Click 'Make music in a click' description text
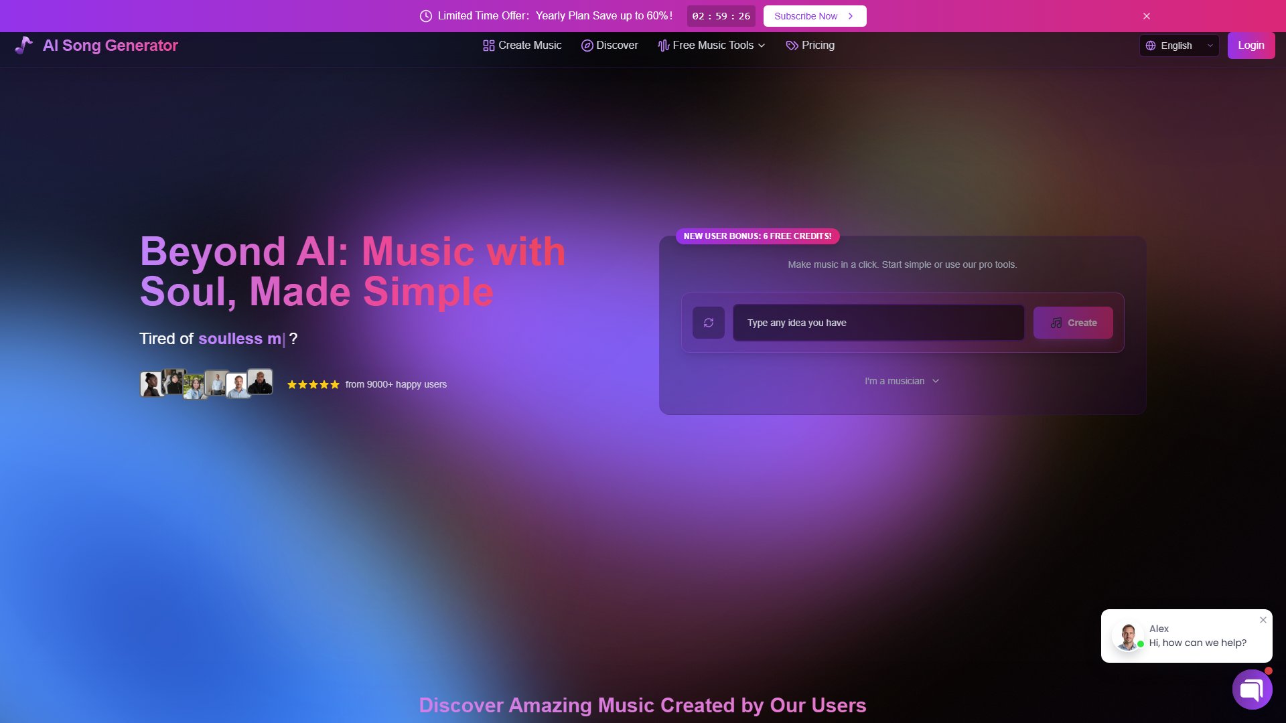Viewport: 1286px width, 723px height. [902, 264]
